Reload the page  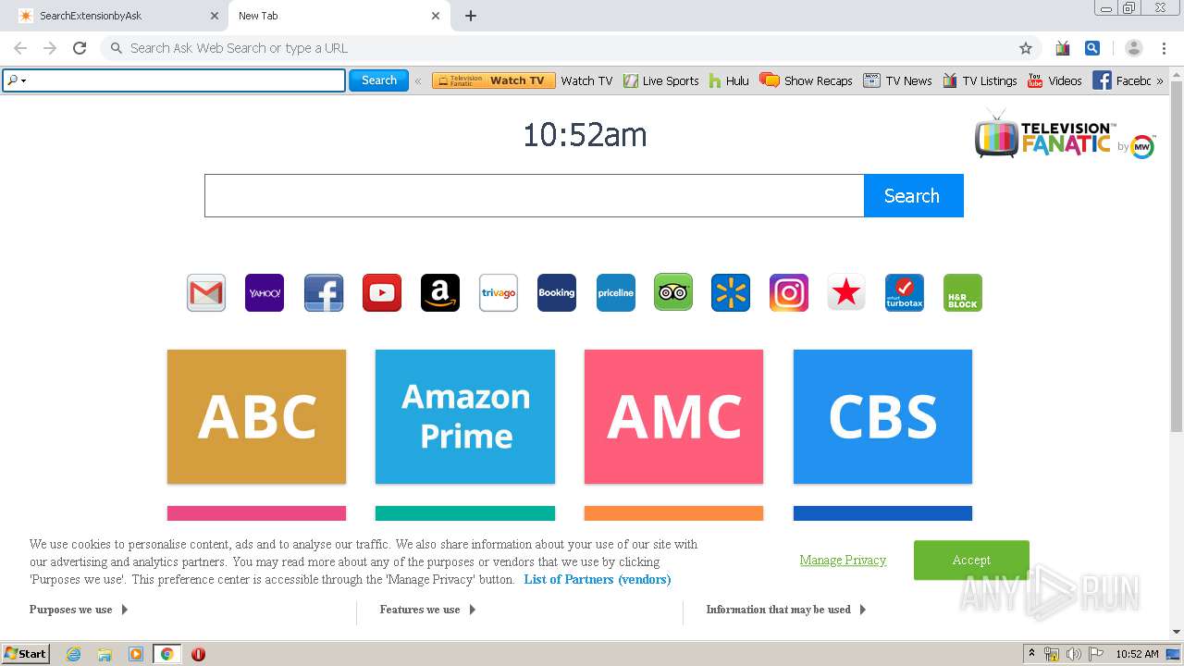pyautogui.click(x=80, y=48)
